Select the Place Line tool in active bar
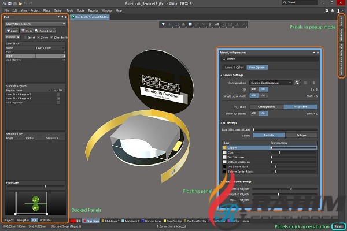Viewport: 347px width, 231px height. point(243,24)
